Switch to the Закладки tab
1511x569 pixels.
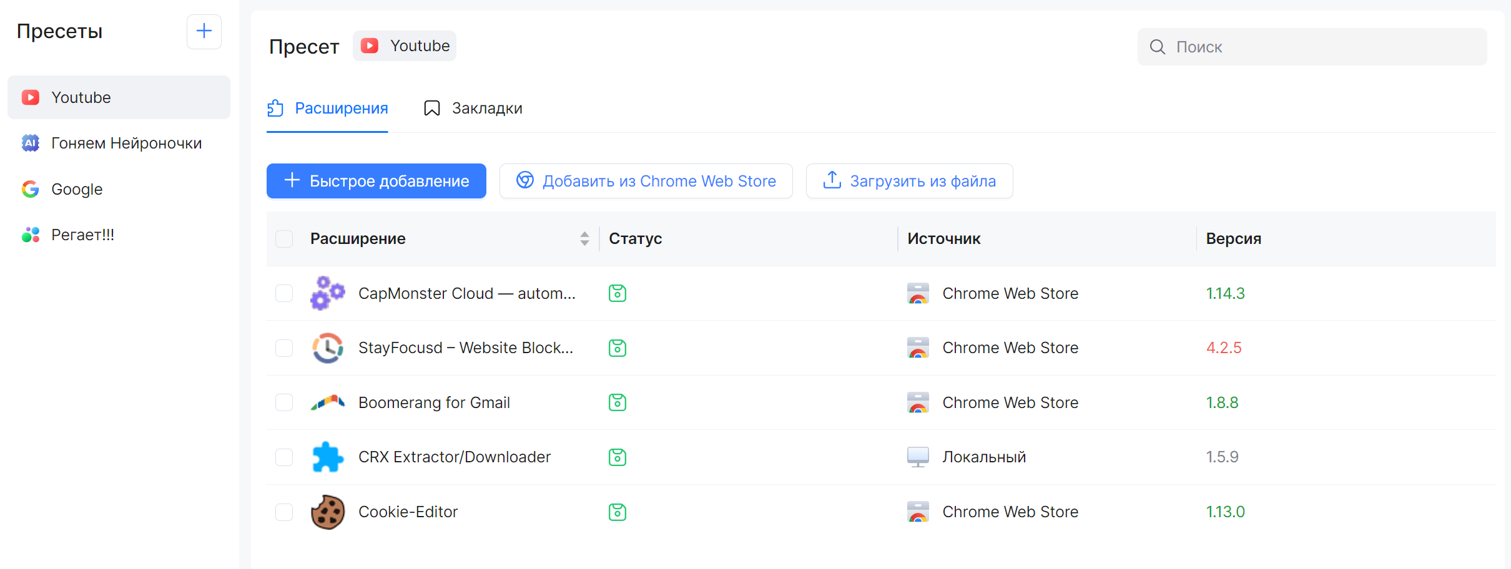pyautogui.click(x=473, y=109)
